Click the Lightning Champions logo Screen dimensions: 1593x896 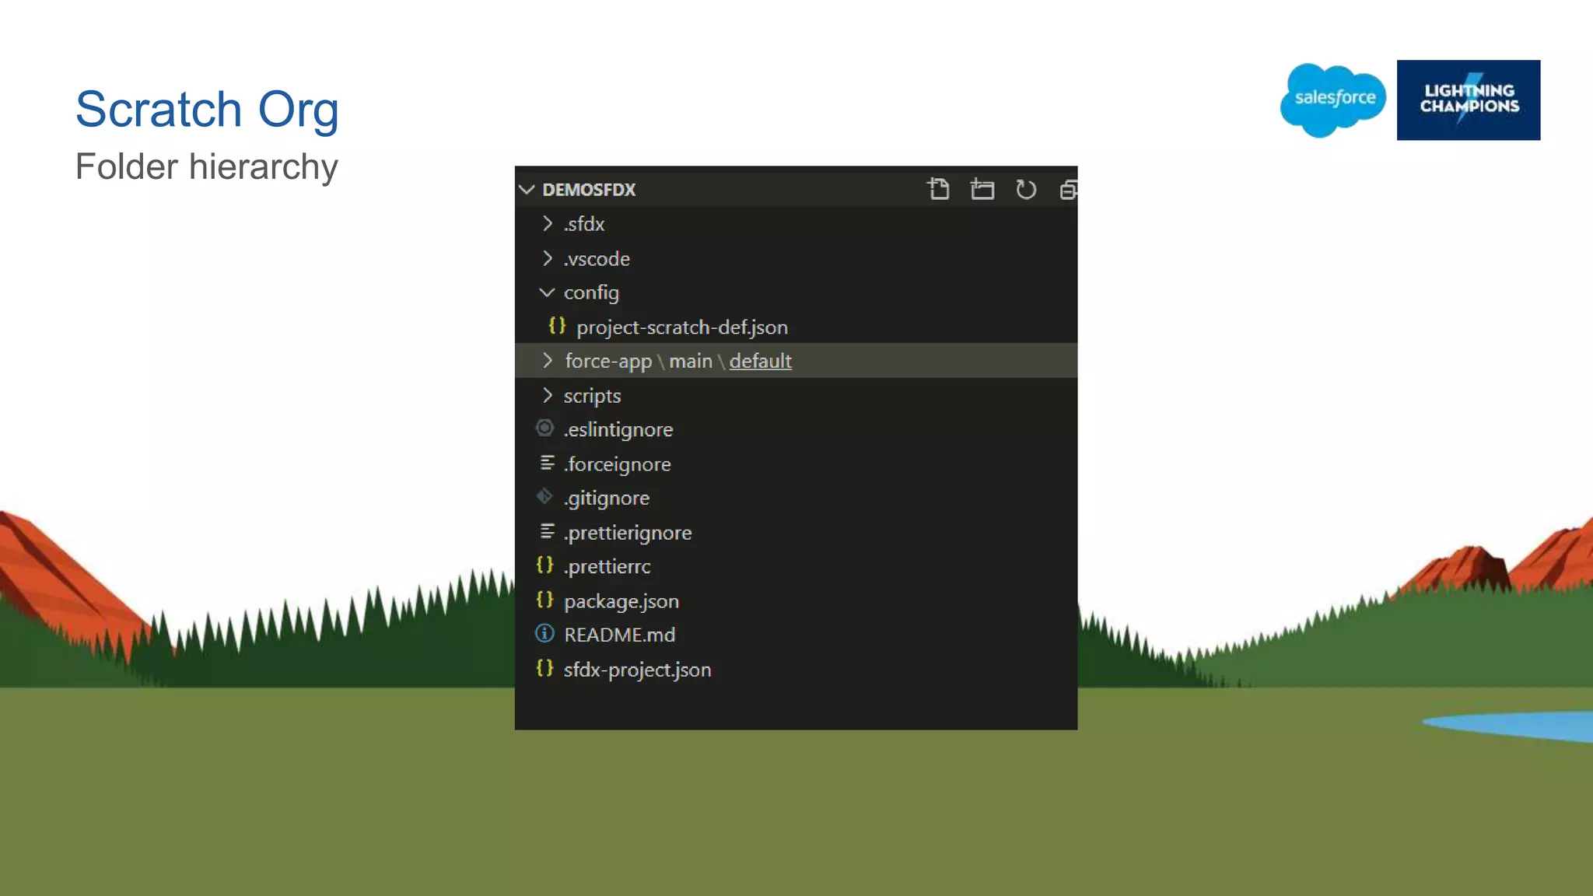(x=1469, y=100)
